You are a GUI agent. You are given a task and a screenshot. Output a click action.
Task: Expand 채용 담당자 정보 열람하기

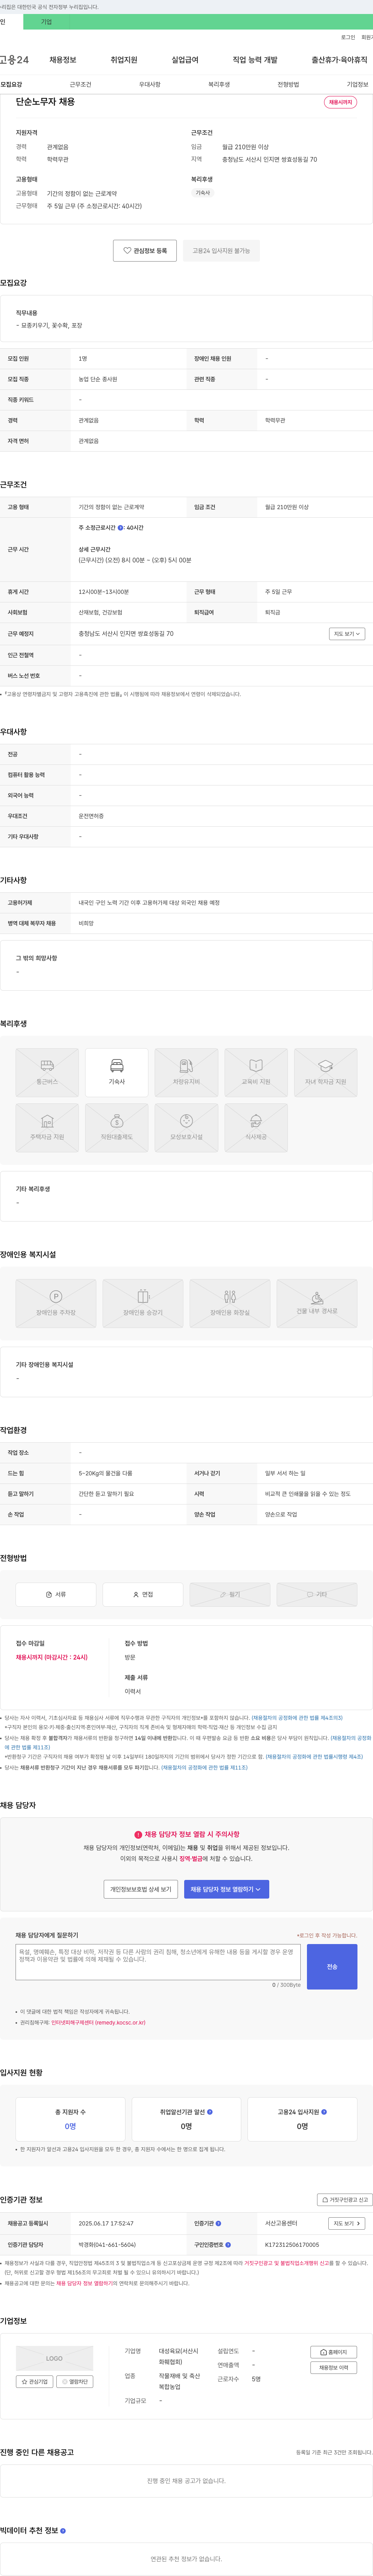click(x=227, y=1889)
